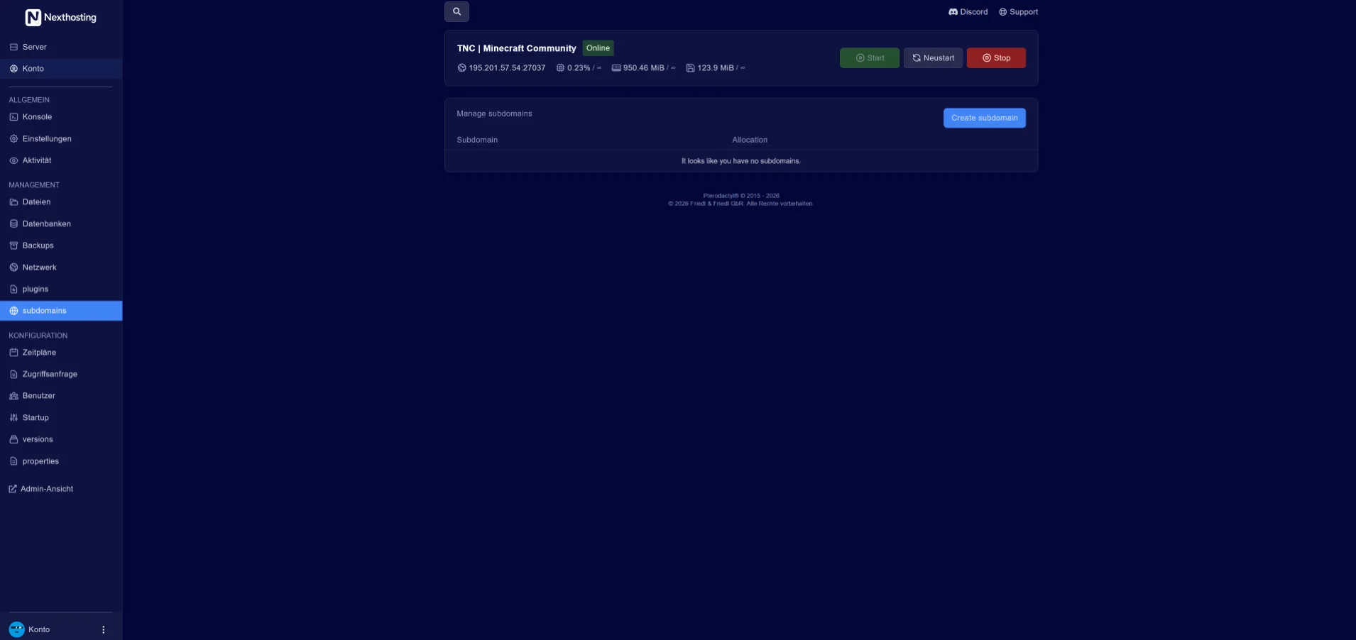1356x640 pixels.
Task: Click Create subdomain button
Action: click(984, 118)
